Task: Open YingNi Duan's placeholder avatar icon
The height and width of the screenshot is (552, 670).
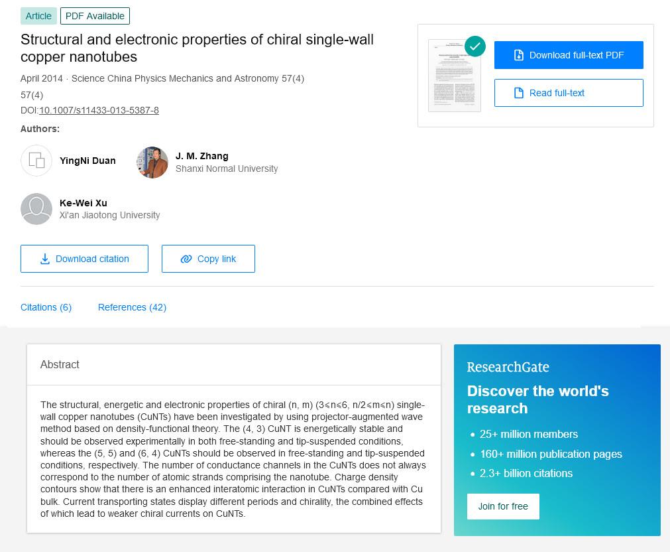Action: tap(36, 161)
